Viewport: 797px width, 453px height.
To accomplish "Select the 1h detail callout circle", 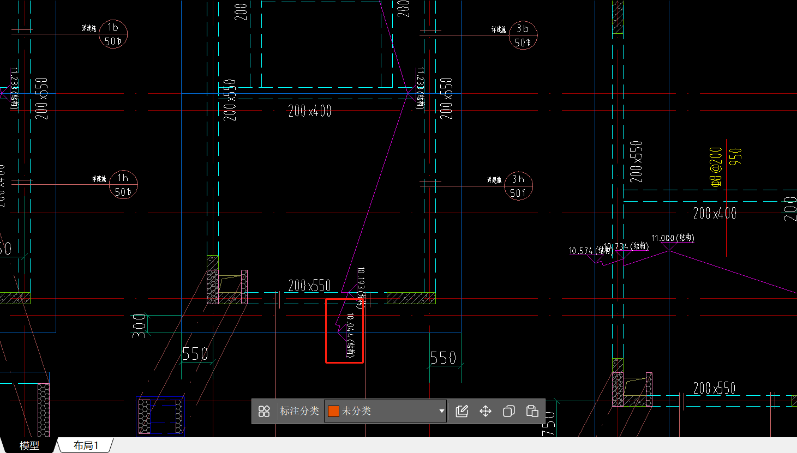I will pos(123,184).
